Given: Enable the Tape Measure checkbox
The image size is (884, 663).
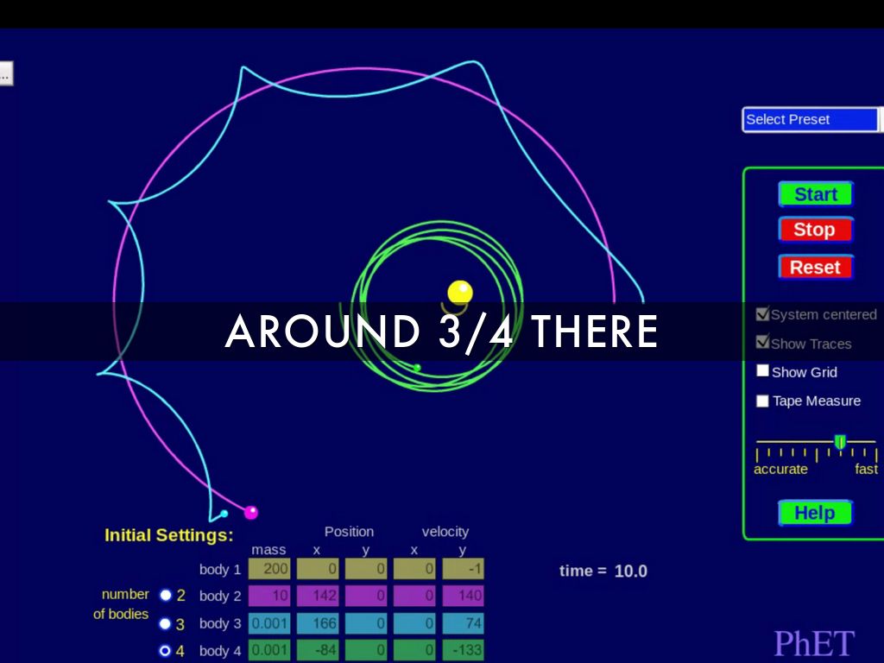Looking at the screenshot, I should point(763,401).
